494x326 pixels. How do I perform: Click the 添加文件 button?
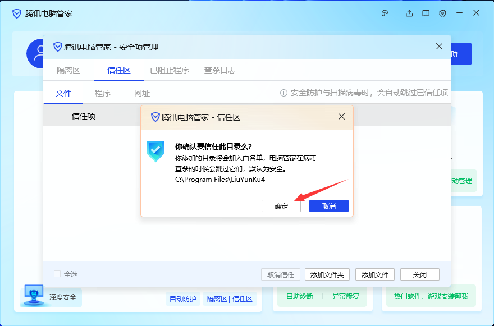375,274
